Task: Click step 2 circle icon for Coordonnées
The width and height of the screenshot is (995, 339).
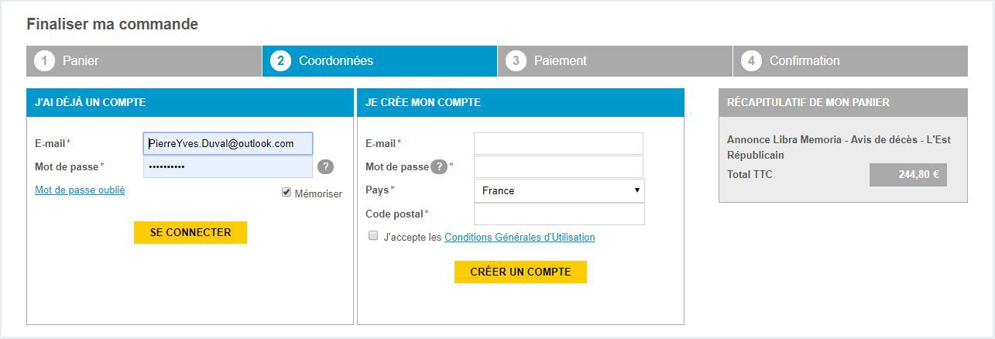Action: coord(281,61)
